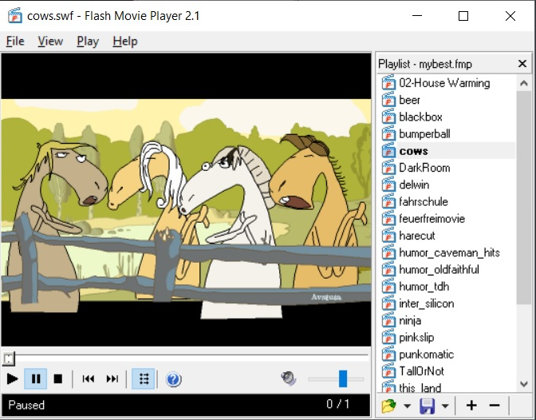
Task: Open help with the blue question icon
Action: [x=174, y=379]
